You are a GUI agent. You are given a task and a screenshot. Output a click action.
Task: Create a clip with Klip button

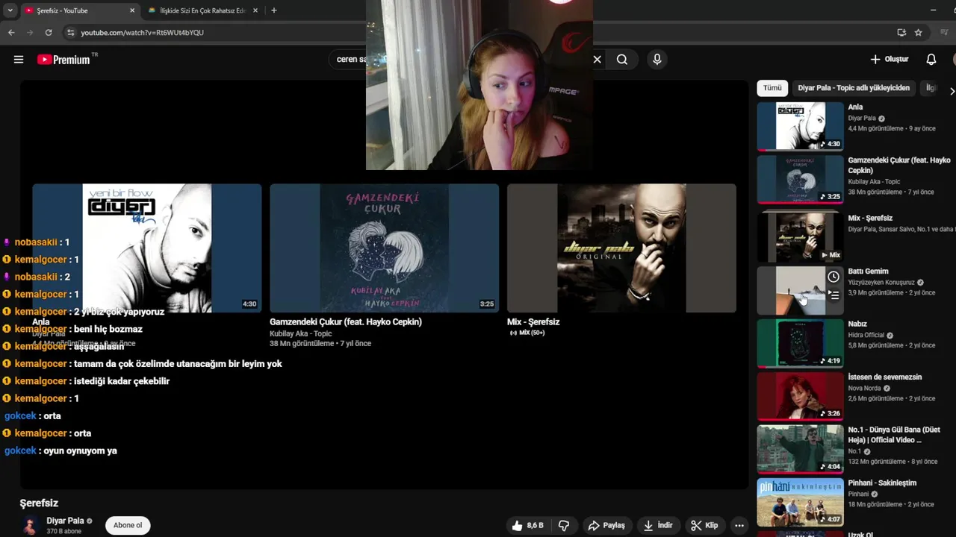(x=704, y=525)
